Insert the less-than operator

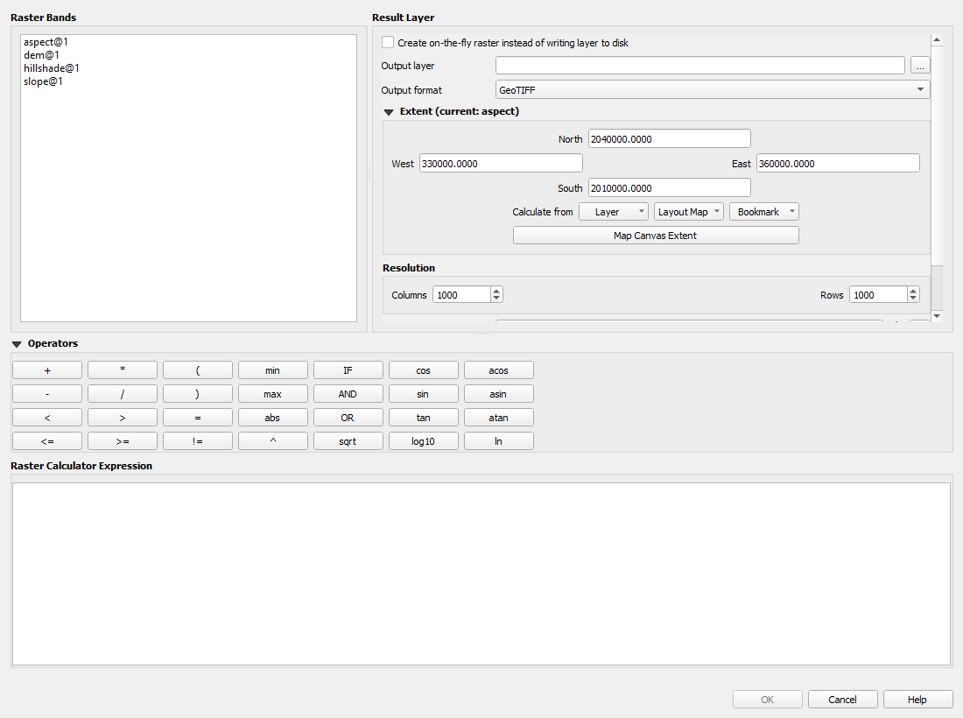click(x=47, y=418)
